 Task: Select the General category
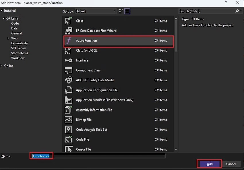coord(16,33)
